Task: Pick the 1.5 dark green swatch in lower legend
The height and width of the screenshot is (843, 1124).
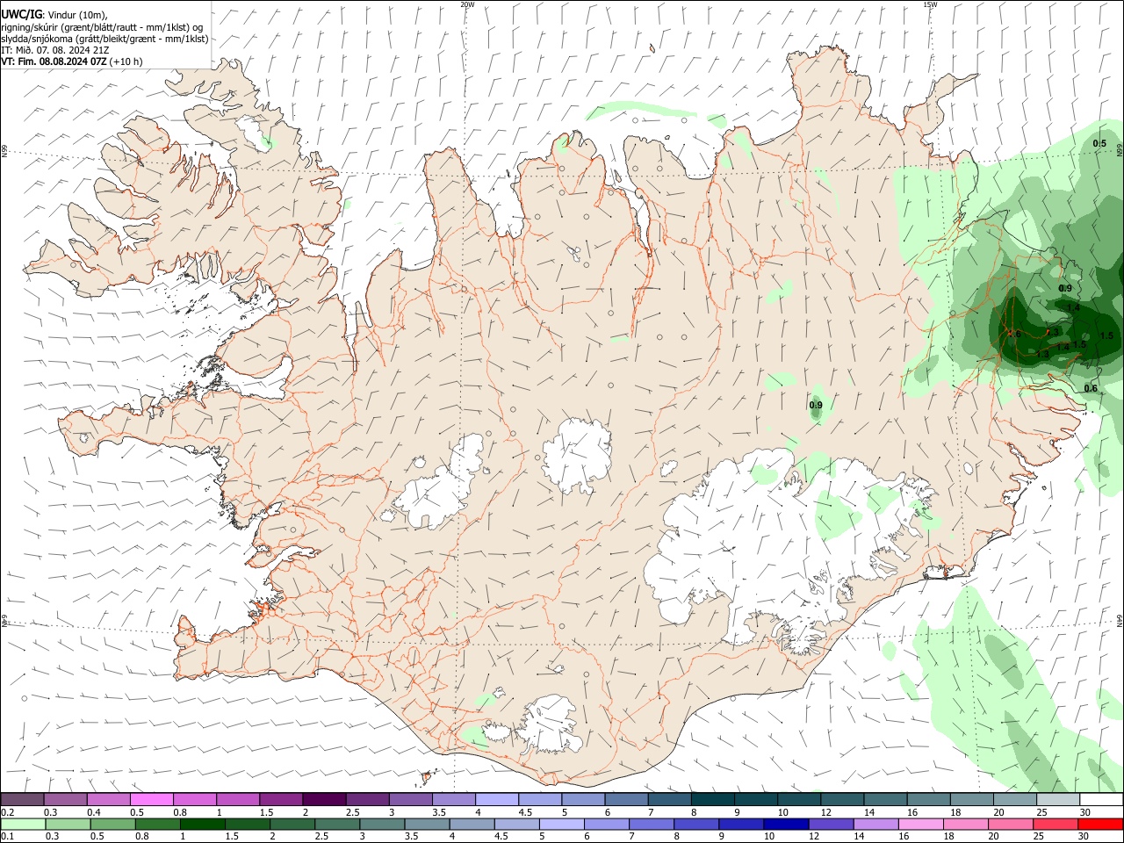Action: point(247,824)
